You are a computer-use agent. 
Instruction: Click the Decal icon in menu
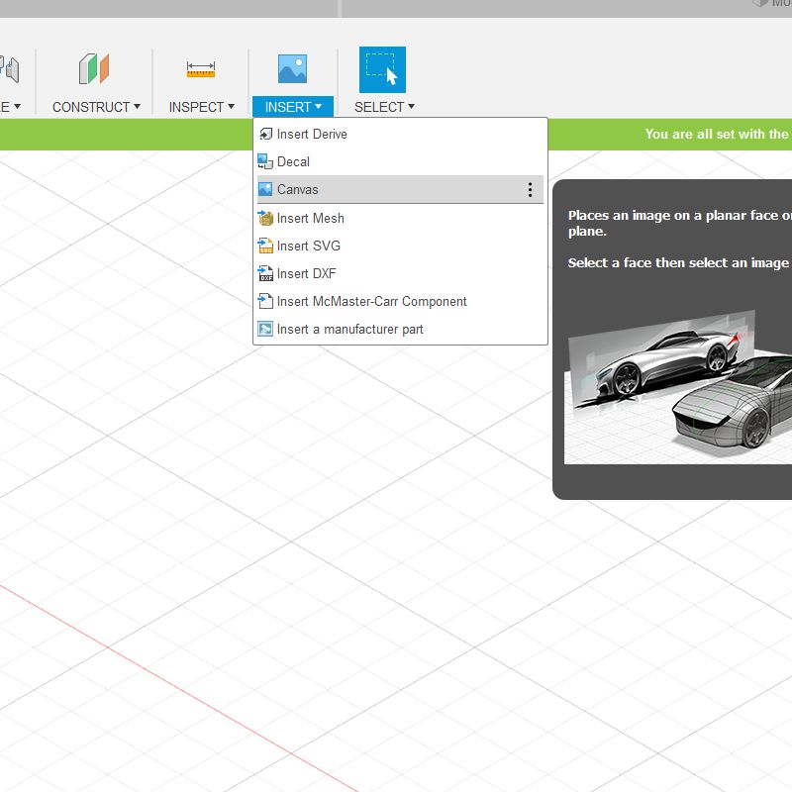coord(265,161)
